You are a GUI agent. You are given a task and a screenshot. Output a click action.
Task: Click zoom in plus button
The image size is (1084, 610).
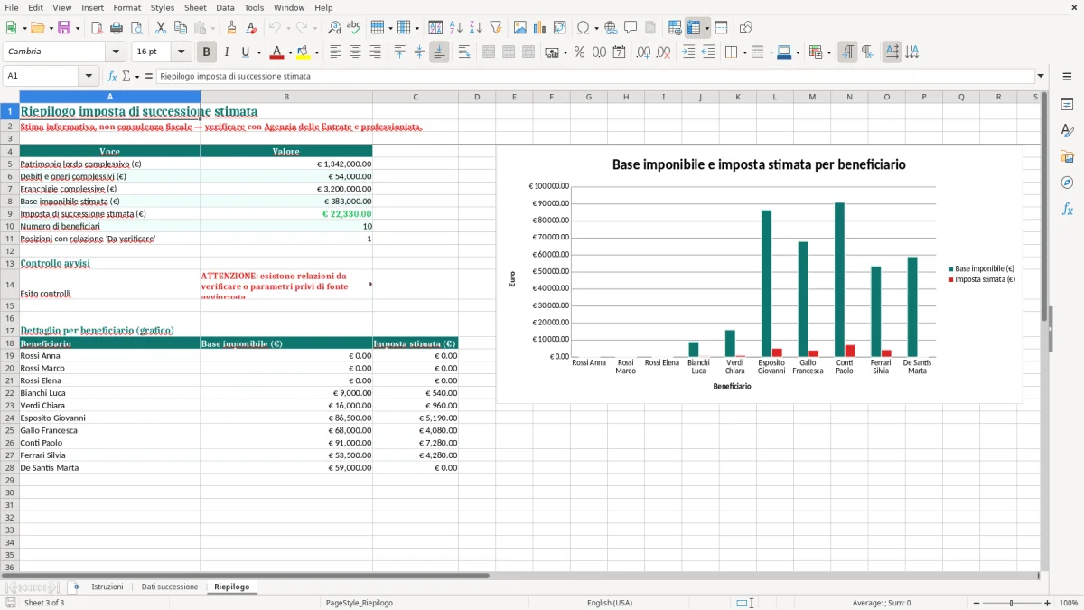(x=1048, y=603)
